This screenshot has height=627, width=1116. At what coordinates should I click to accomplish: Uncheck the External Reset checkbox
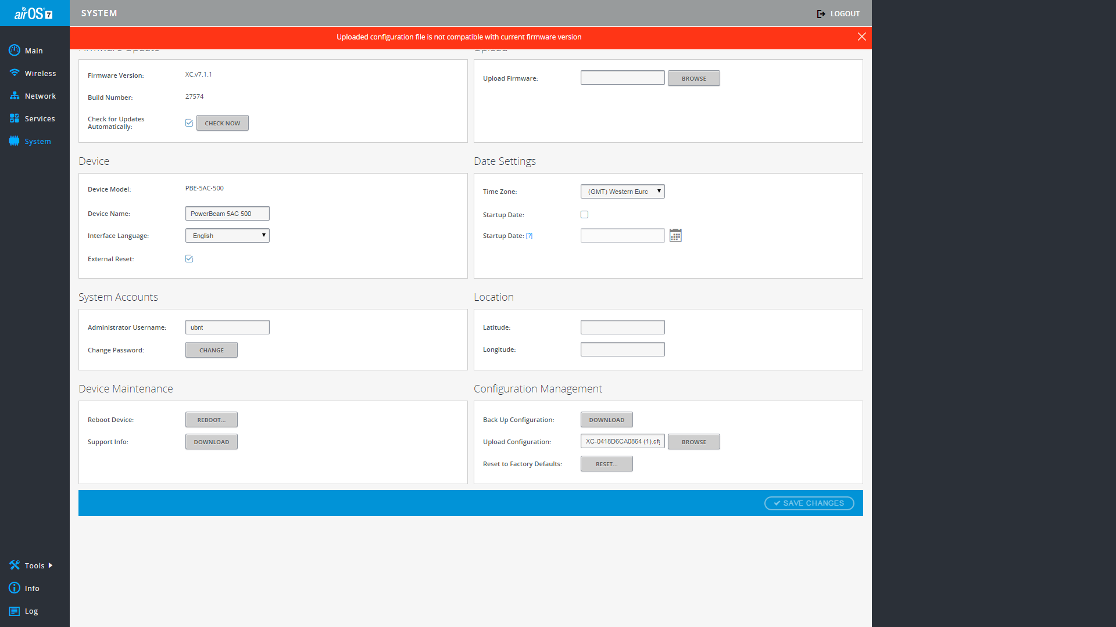tap(189, 258)
